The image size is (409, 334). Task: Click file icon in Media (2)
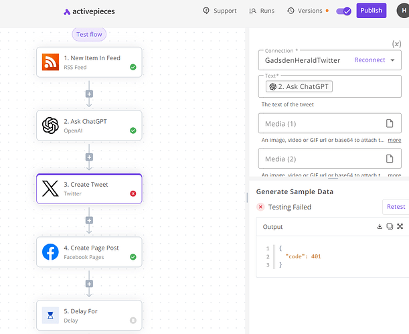pyautogui.click(x=390, y=159)
